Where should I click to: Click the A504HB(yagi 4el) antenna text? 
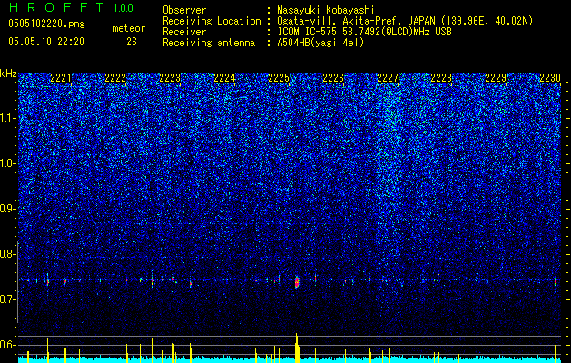pyautogui.click(x=320, y=43)
